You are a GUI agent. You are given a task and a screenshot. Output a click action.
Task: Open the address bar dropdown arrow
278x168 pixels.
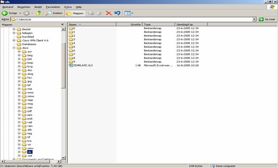[254, 19]
